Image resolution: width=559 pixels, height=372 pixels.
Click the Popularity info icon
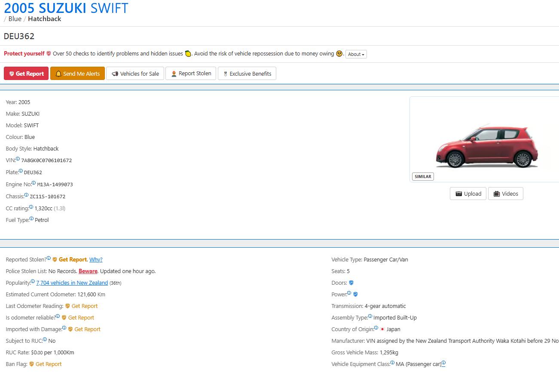pos(33,281)
